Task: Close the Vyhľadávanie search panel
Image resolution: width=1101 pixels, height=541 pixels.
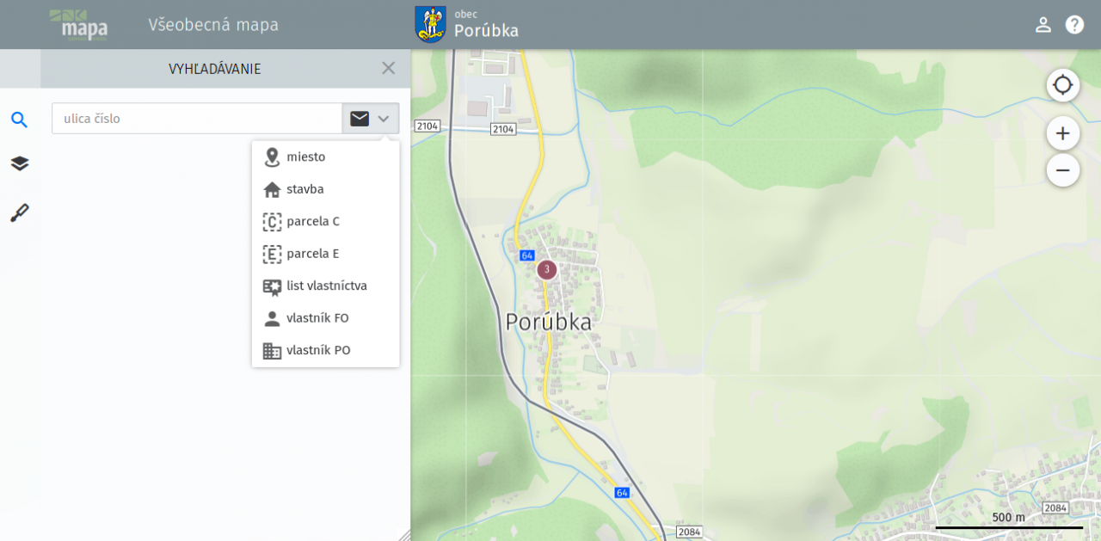Action: click(x=388, y=68)
